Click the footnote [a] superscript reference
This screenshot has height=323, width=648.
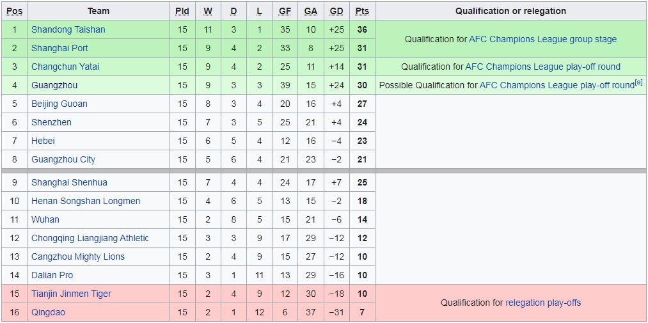(638, 83)
